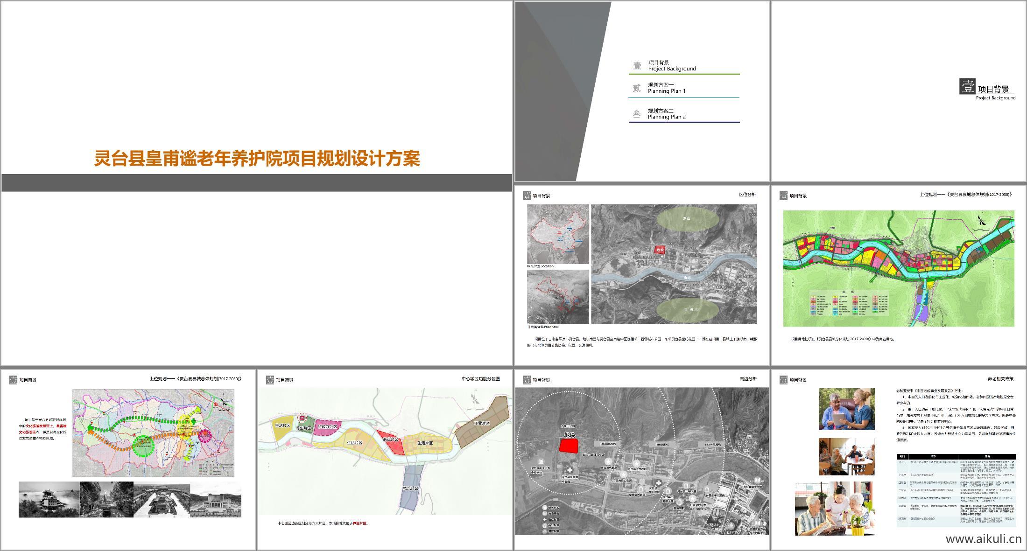Click the pagoda photo under the county map

(49, 500)
